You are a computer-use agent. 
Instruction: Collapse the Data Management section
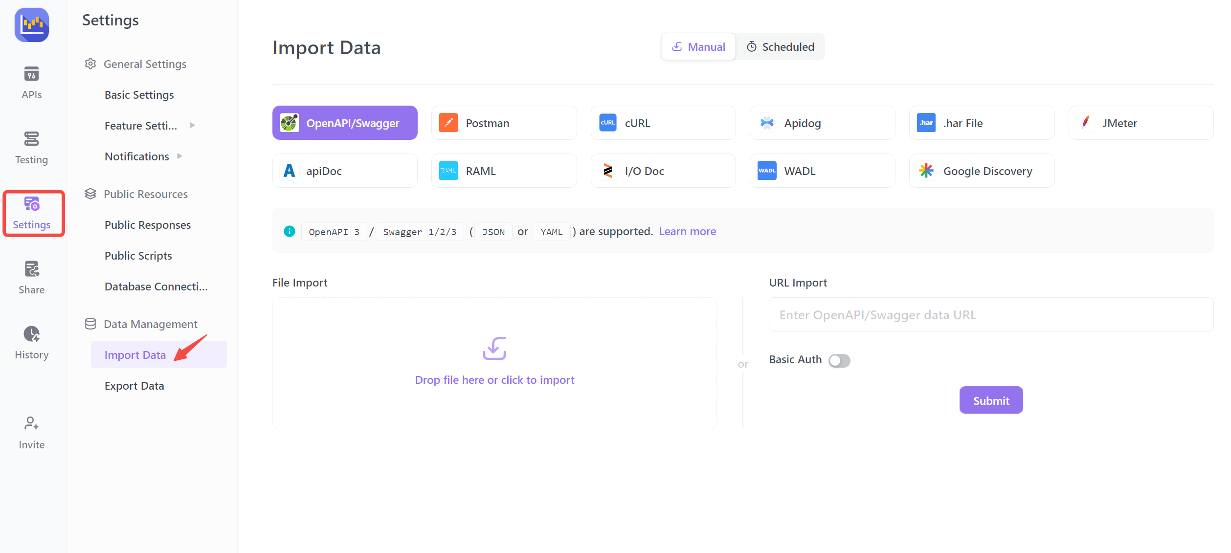(150, 324)
